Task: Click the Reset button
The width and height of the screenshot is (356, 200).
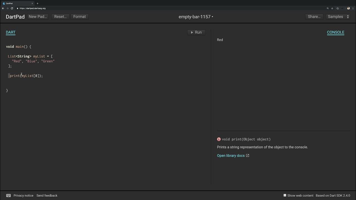Action: coord(60,17)
